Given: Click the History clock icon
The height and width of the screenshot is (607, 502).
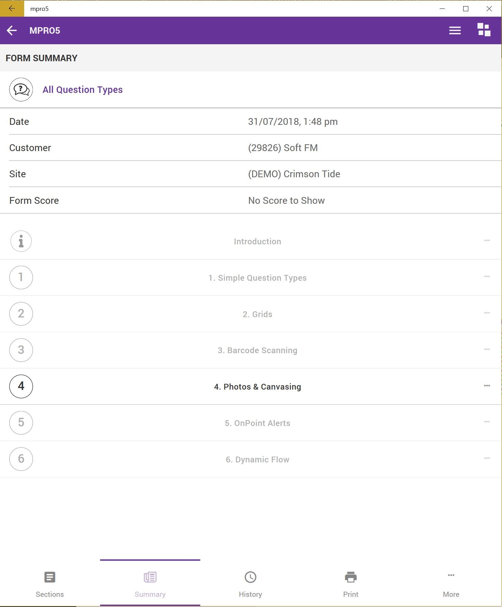Looking at the screenshot, I should point(250,577).
